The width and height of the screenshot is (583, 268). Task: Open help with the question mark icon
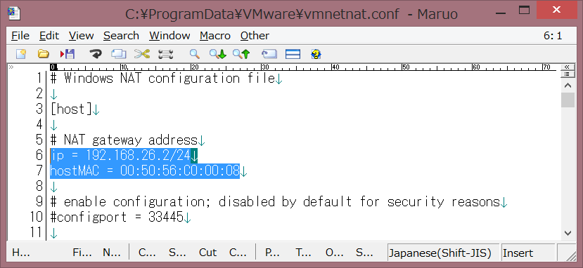316,54
